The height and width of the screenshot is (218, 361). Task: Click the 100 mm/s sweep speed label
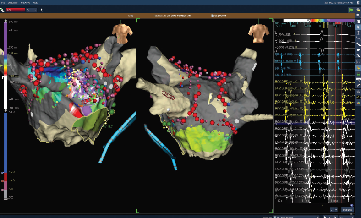coord(281,23)
